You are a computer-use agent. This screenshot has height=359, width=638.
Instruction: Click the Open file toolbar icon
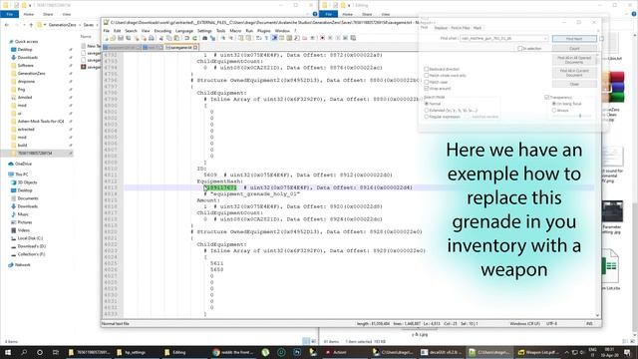tap(113, 38)
